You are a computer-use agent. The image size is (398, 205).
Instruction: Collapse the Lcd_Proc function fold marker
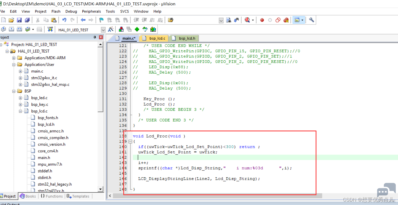click(130, 141)
